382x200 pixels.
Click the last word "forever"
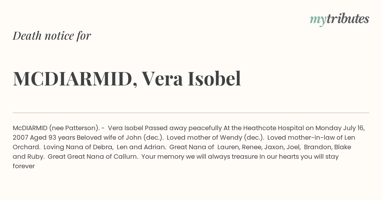point(24,166)
